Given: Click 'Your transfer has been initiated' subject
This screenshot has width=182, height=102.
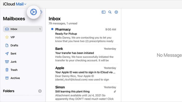Looking at the screenshot, I should (75, 53).
